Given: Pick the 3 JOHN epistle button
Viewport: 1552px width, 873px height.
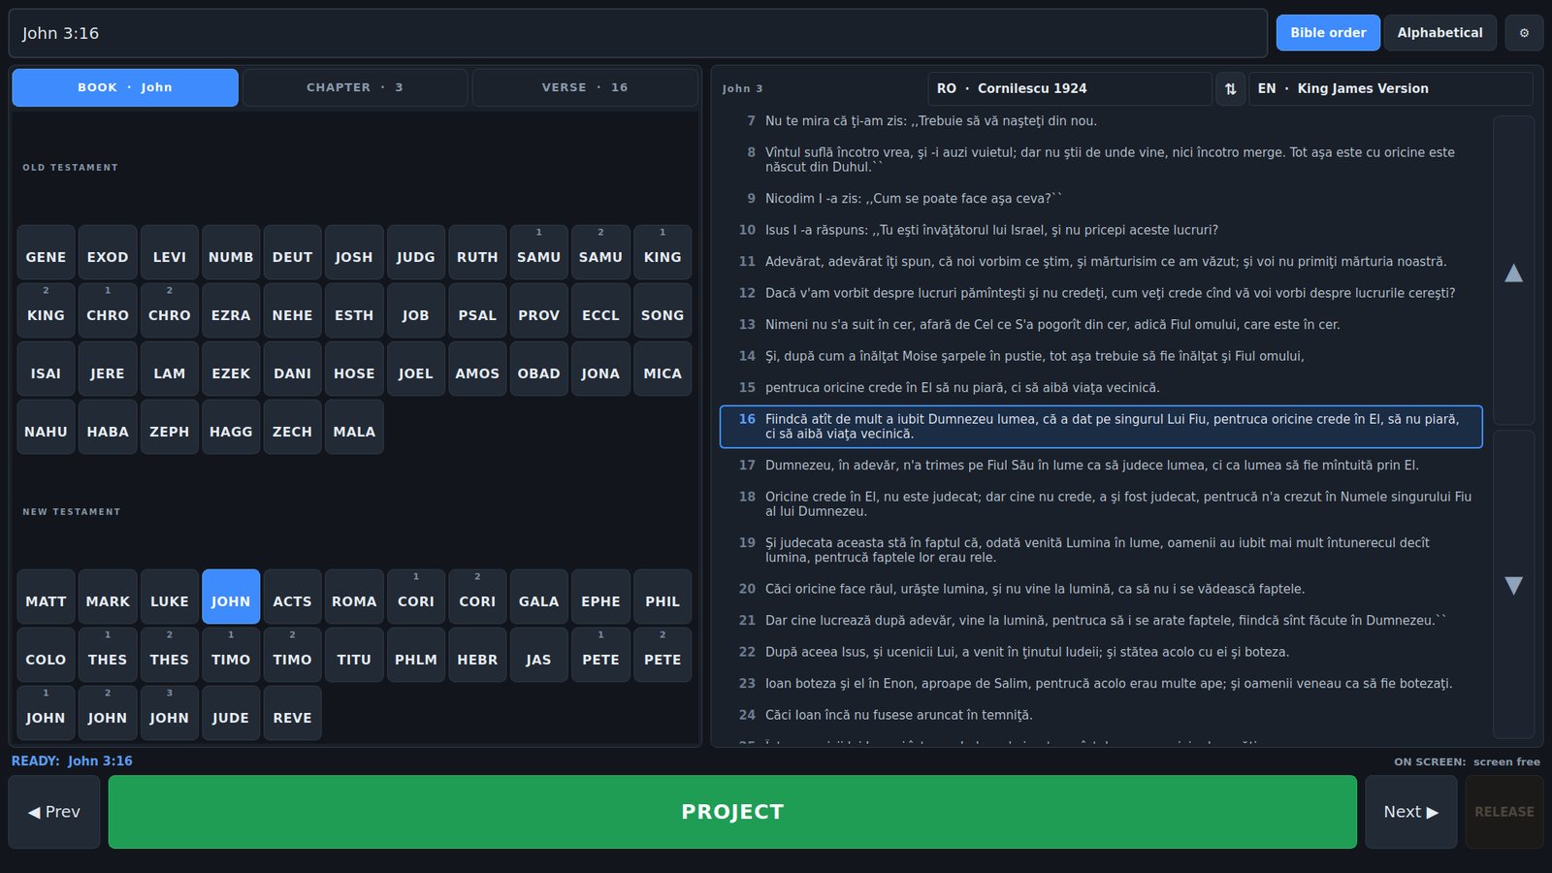Looking at the screenshot, I should tap(169, 713).
